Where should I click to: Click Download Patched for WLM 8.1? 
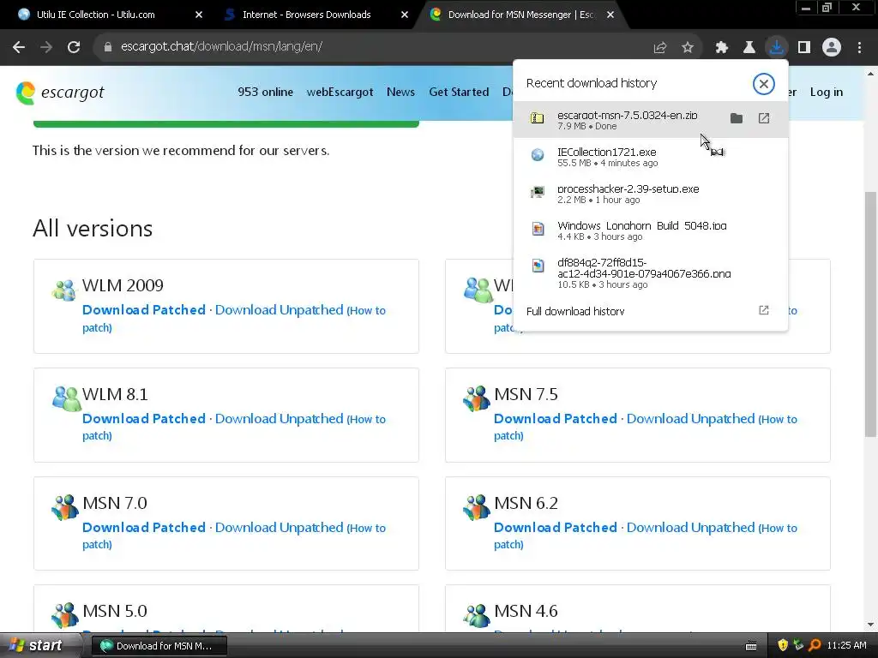144,418
